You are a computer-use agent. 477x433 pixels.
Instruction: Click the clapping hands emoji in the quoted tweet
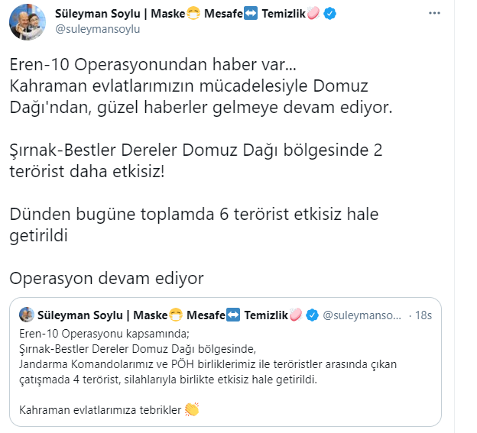pos(192,410)
